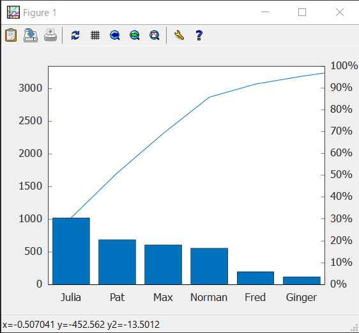Click the status bar coordinates text
Image resolution: width=359 pixels, height=333 pixels.
coord(81,325)
